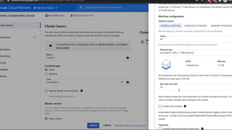The image size is (232, 130).
Task: Click into the Boot disk size field
Action: (x=195, y=87)
